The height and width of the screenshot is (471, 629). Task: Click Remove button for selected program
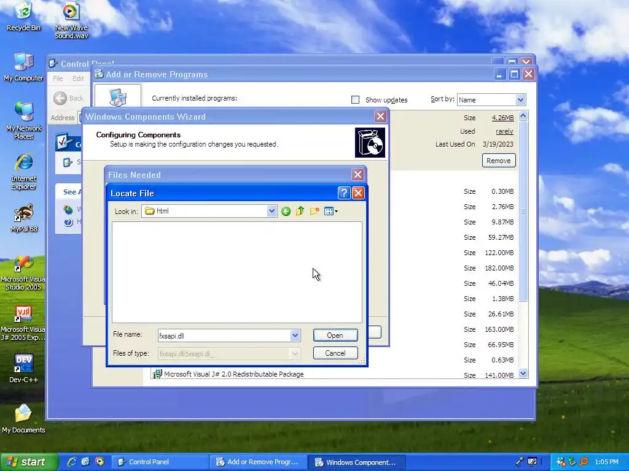(499, 161)
